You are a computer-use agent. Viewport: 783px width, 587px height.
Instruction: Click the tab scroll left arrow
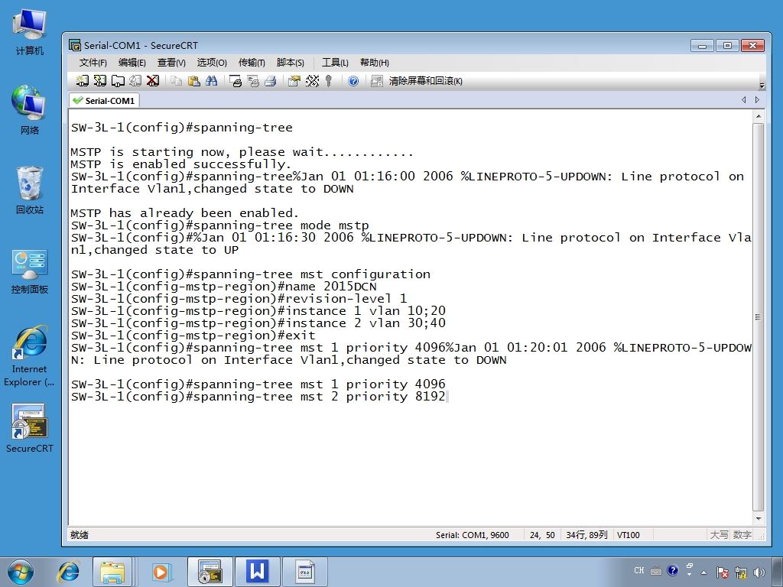743,100
